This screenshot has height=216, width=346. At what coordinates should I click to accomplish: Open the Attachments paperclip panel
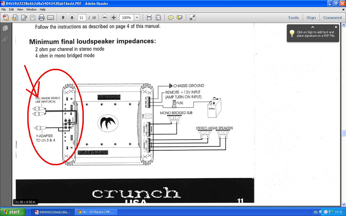5,40
